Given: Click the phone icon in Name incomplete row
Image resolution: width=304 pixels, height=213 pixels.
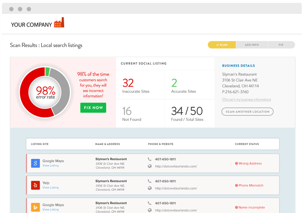Looking at the screenshot, I should coord(149,203).
